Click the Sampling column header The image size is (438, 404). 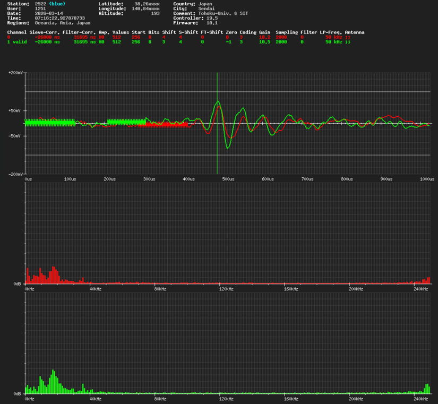287,32
